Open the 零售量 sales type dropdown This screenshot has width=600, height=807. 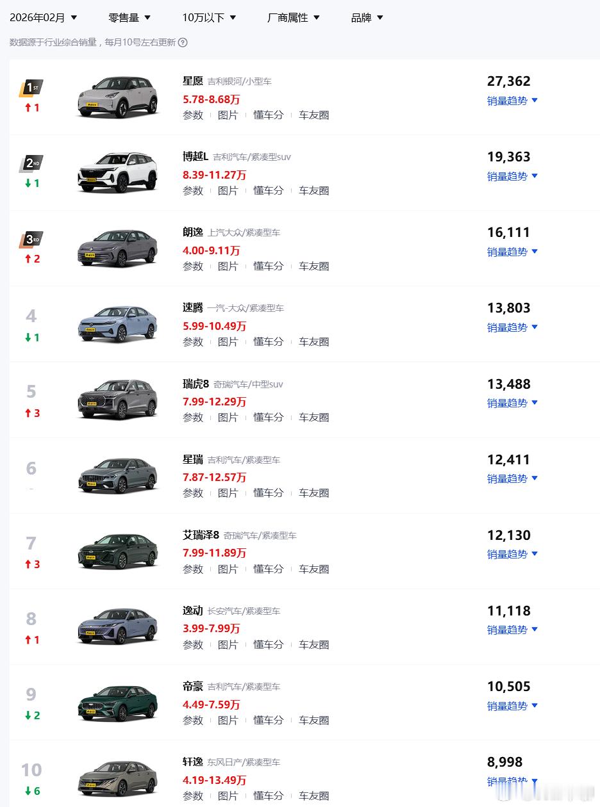pyautogui.click(x=129, y=18)
